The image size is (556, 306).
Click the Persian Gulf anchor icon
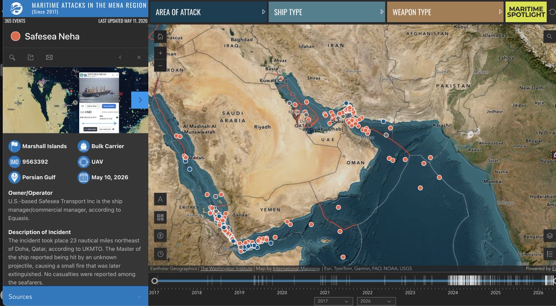click(14, 177)
